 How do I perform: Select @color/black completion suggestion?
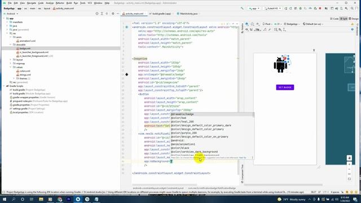pos(212,148)
